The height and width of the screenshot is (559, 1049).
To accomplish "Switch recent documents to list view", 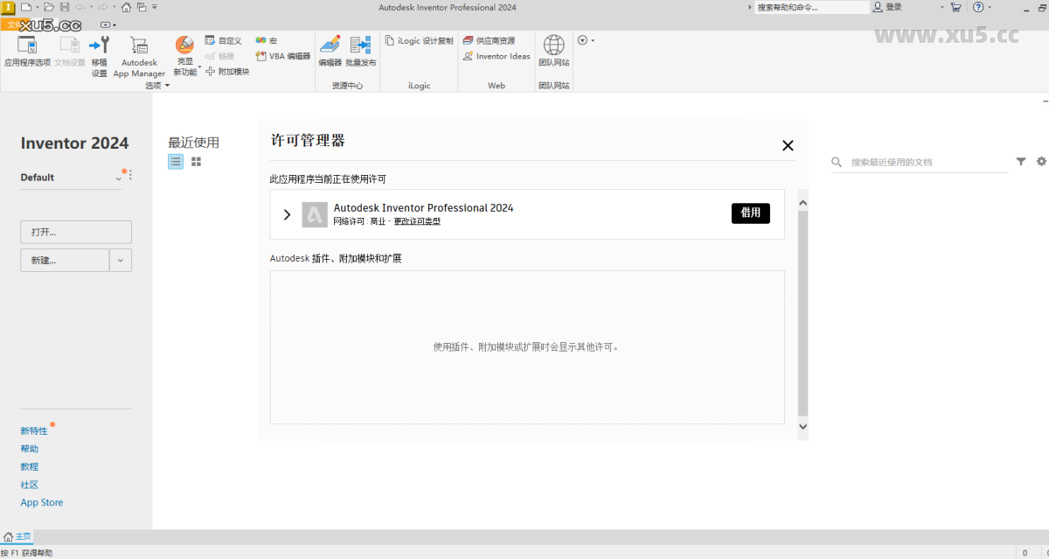I will (x=175, y=161).
